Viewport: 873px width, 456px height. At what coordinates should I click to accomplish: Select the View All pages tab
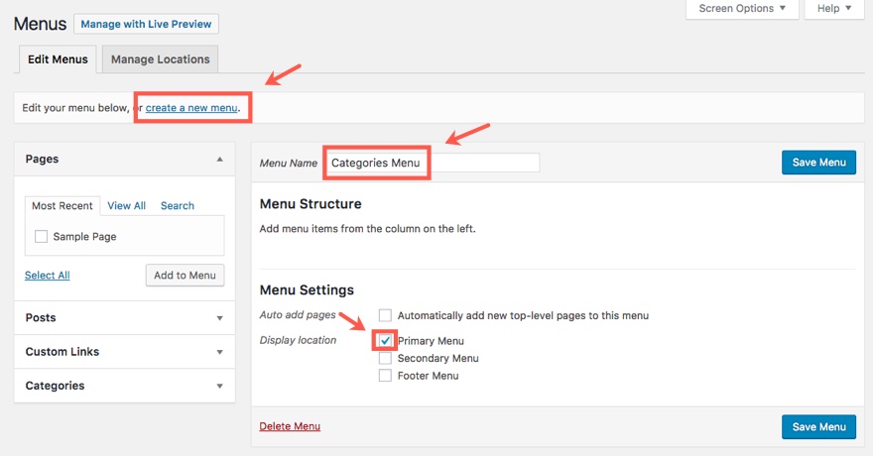coord(126,206)
